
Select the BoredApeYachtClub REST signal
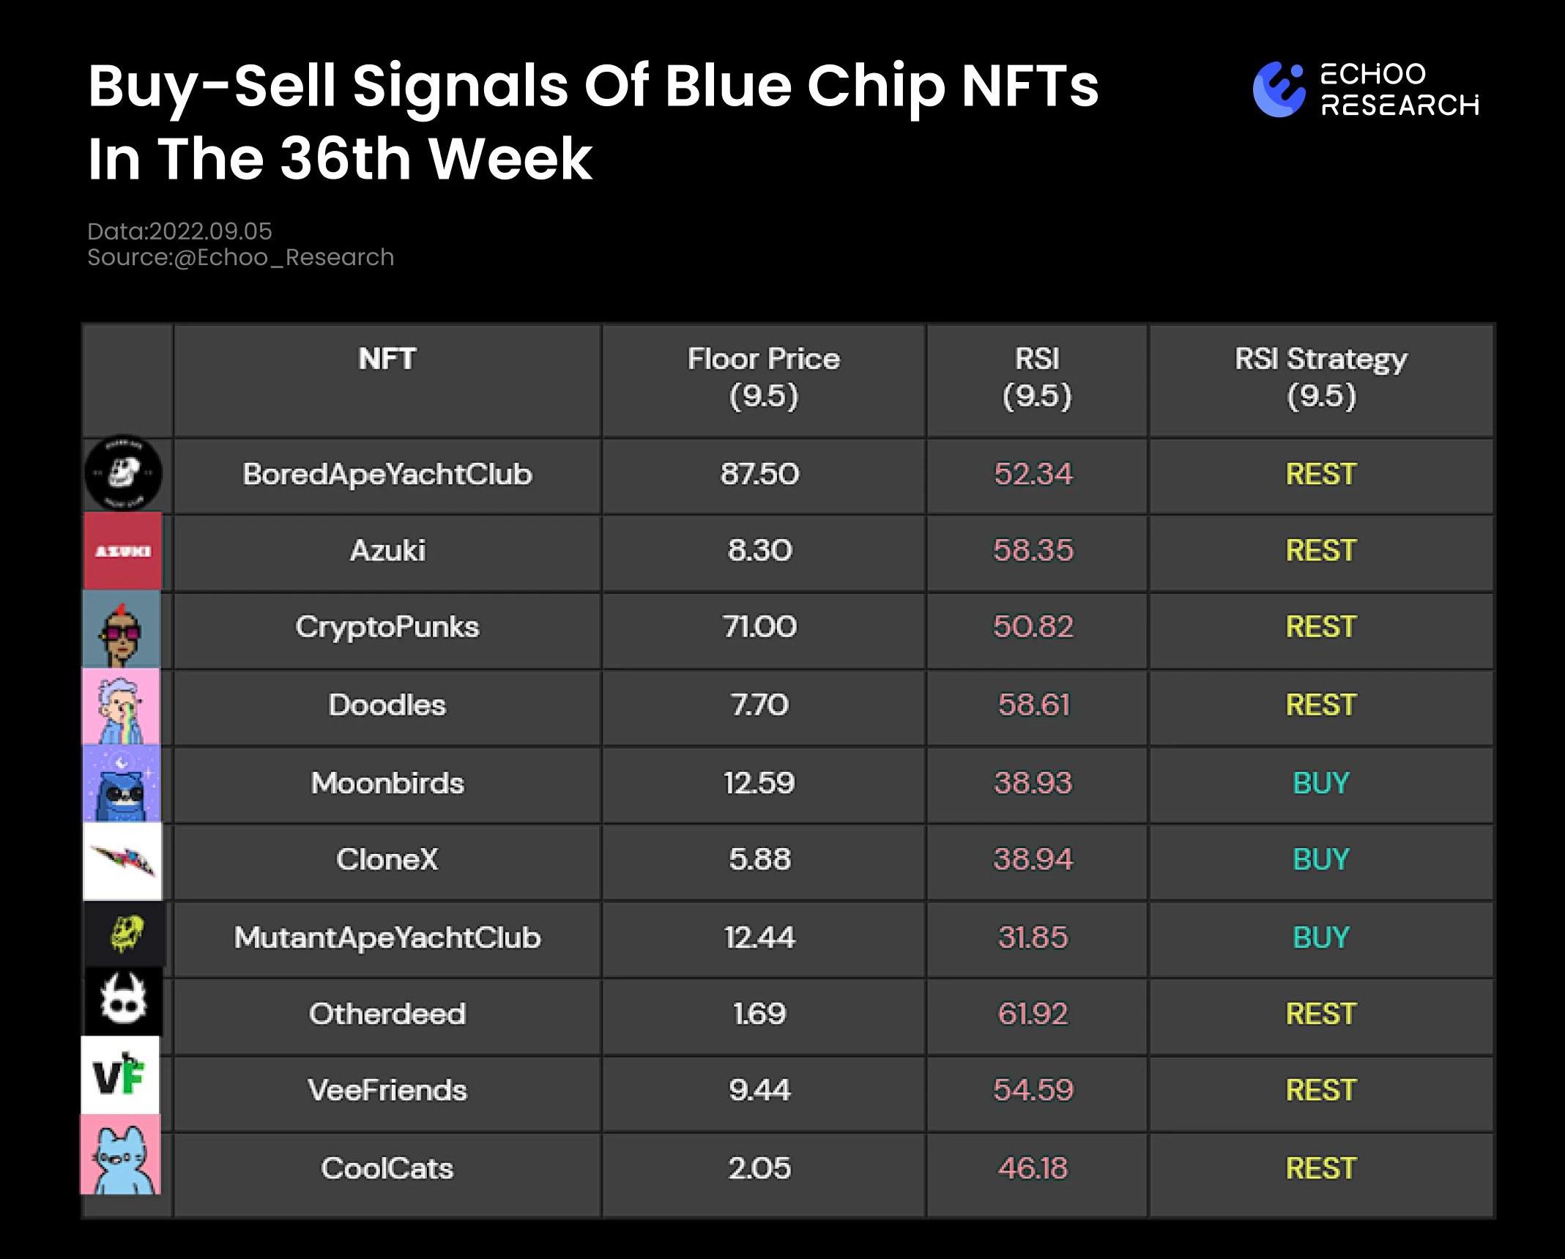coord(1320,474)
